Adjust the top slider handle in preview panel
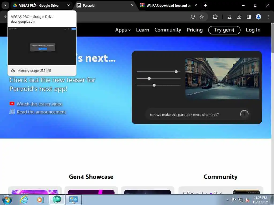Viewport: 274px width, 205px height. coord(176,72)
